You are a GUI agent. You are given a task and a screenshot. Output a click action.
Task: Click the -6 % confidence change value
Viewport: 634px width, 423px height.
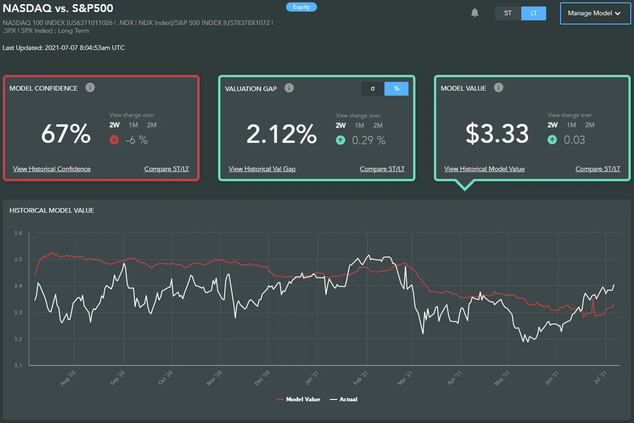[136, 140]
